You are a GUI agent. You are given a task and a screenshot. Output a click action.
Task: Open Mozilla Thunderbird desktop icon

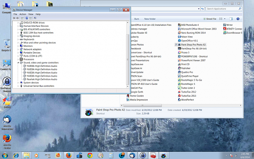pyautogui.click(x=7, y=122)
